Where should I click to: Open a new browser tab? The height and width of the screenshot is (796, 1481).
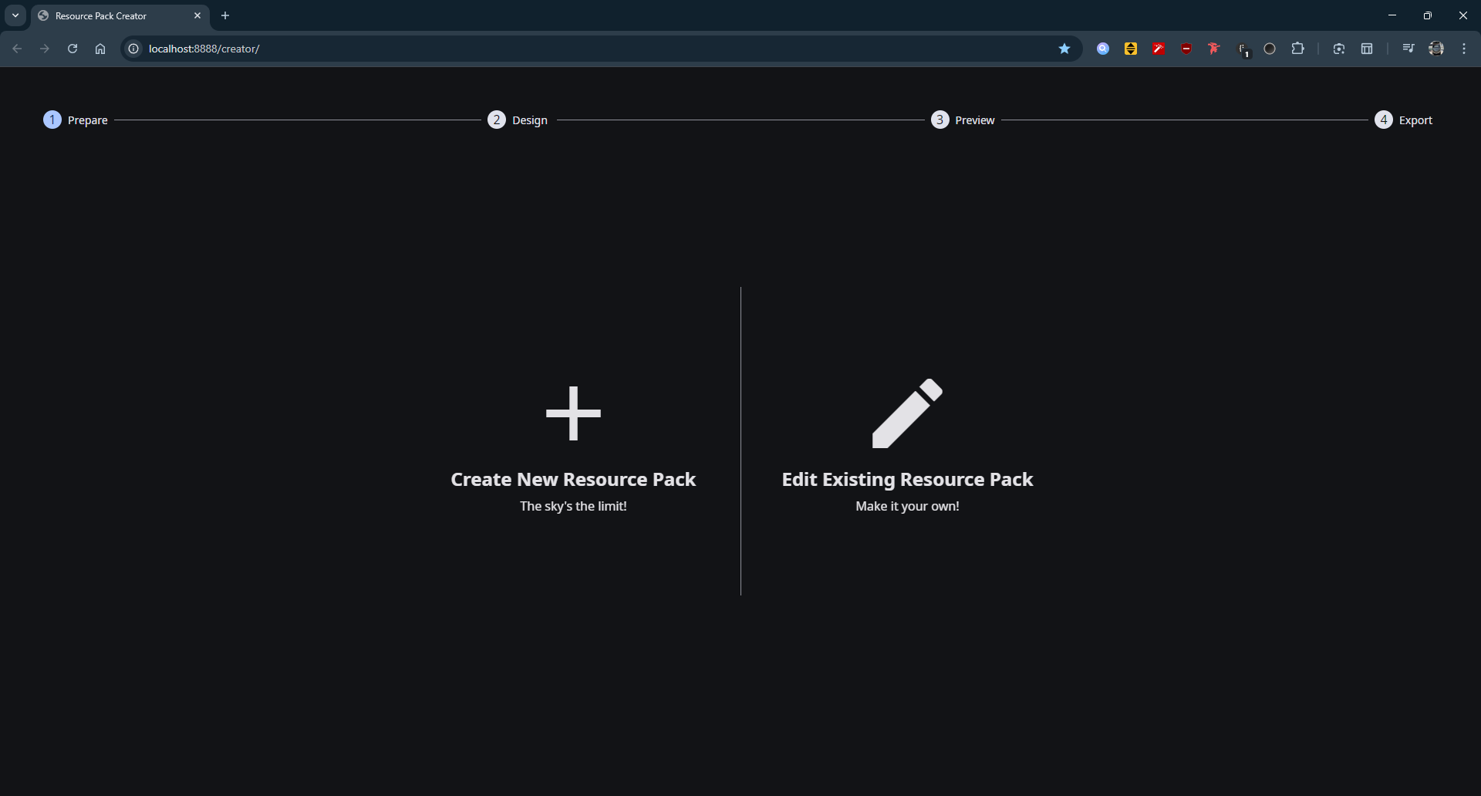225,15
